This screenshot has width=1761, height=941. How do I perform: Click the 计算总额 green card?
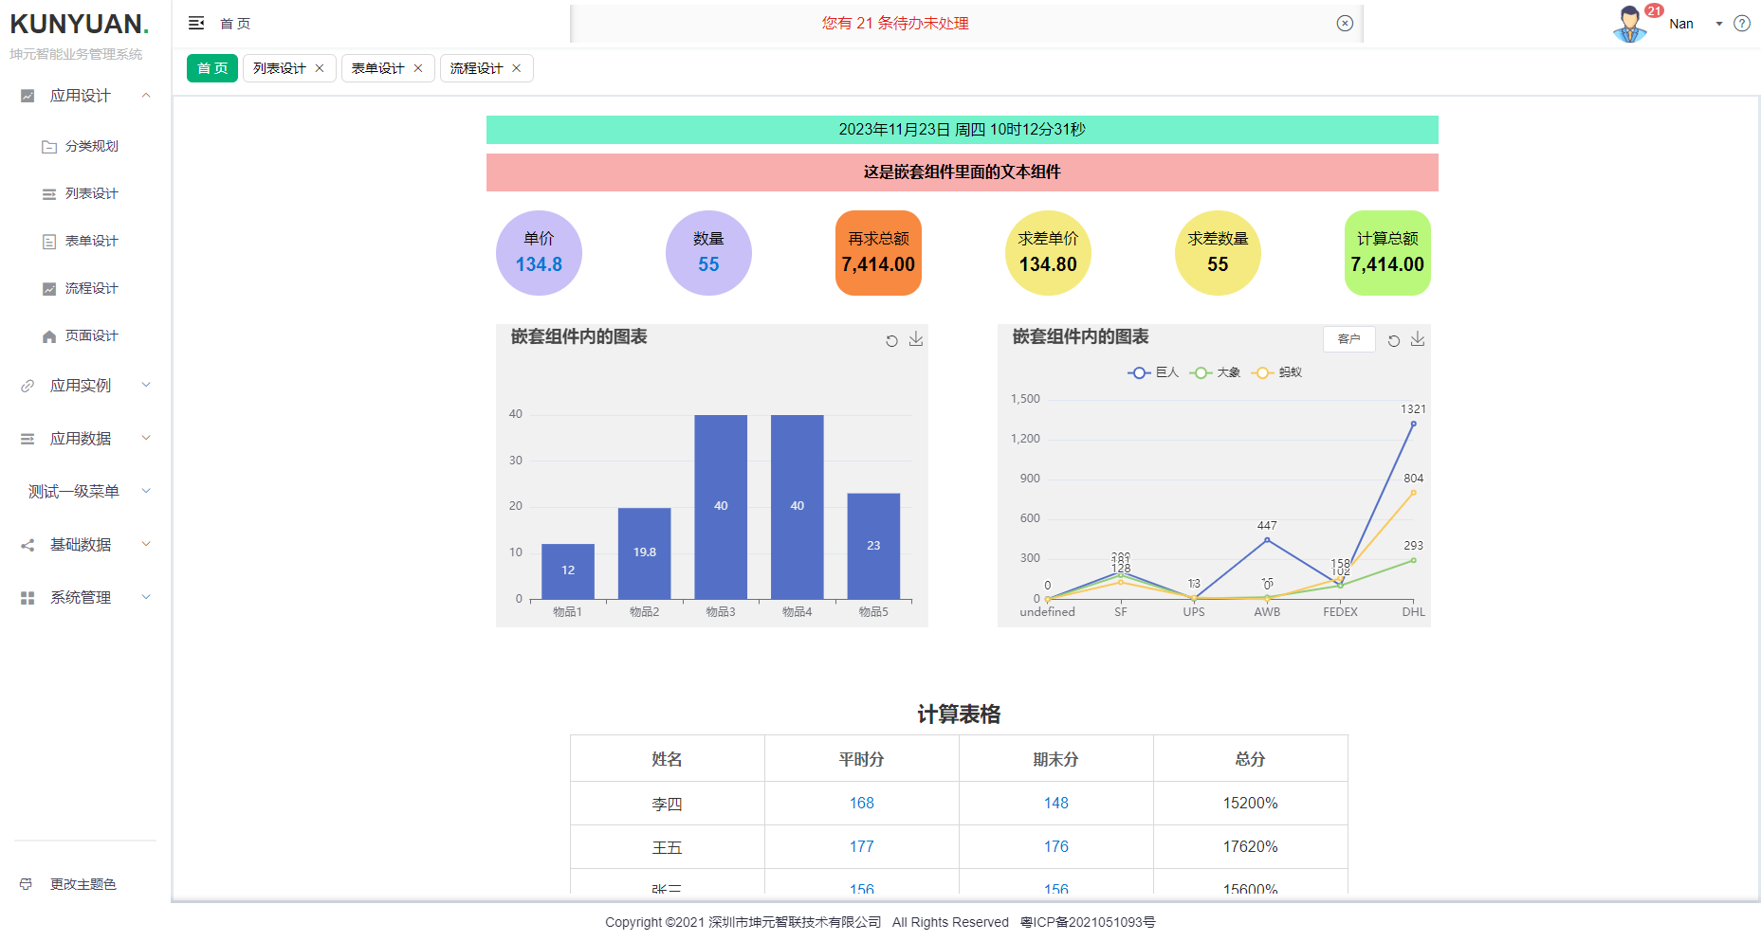coord(1387,253)
